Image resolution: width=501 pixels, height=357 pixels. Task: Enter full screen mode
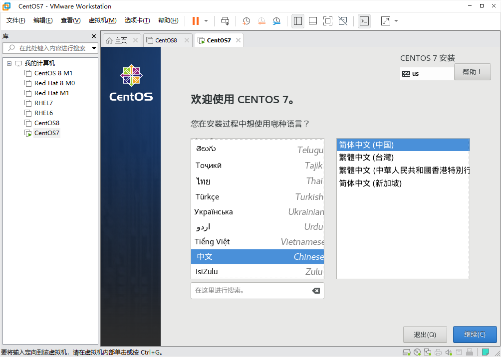tap(327, 21)
